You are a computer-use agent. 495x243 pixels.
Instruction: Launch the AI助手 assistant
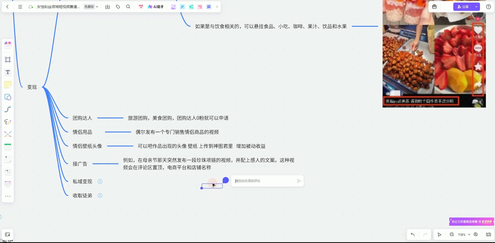[155, 7]
